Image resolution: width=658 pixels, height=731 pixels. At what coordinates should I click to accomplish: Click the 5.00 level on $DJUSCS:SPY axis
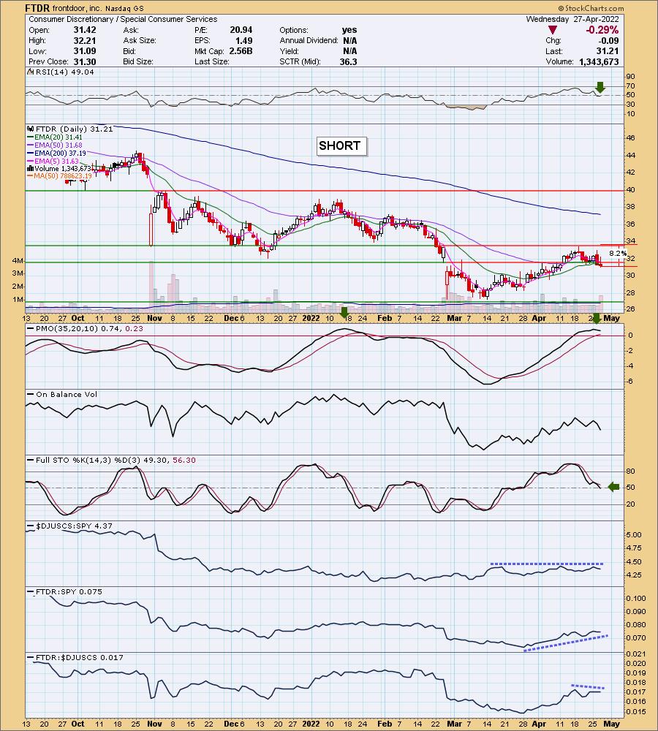click(x=634, y=535)
